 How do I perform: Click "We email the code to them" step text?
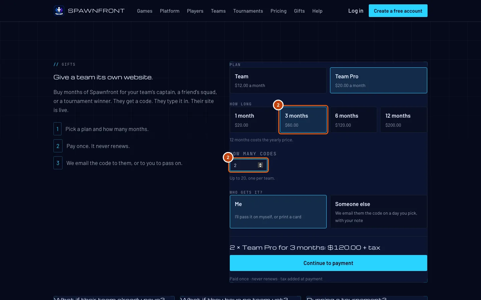124,163
